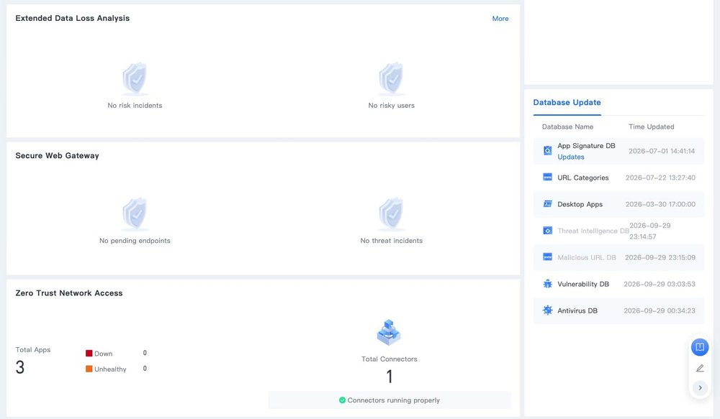
Task: Click the 2026-09-29 00:34:23 timestamp
Action: tap(660, 310)
